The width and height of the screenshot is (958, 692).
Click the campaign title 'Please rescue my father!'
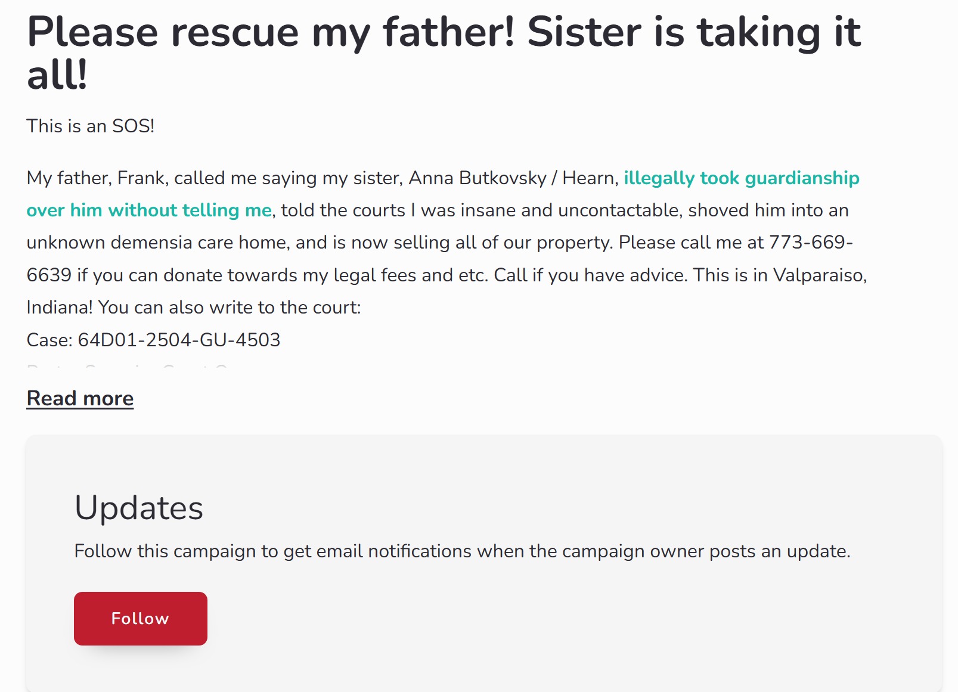point(271,32)
